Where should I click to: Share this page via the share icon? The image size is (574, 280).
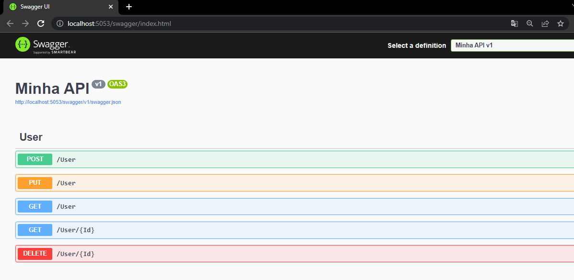pyautogui.click(x=545, y=24)
